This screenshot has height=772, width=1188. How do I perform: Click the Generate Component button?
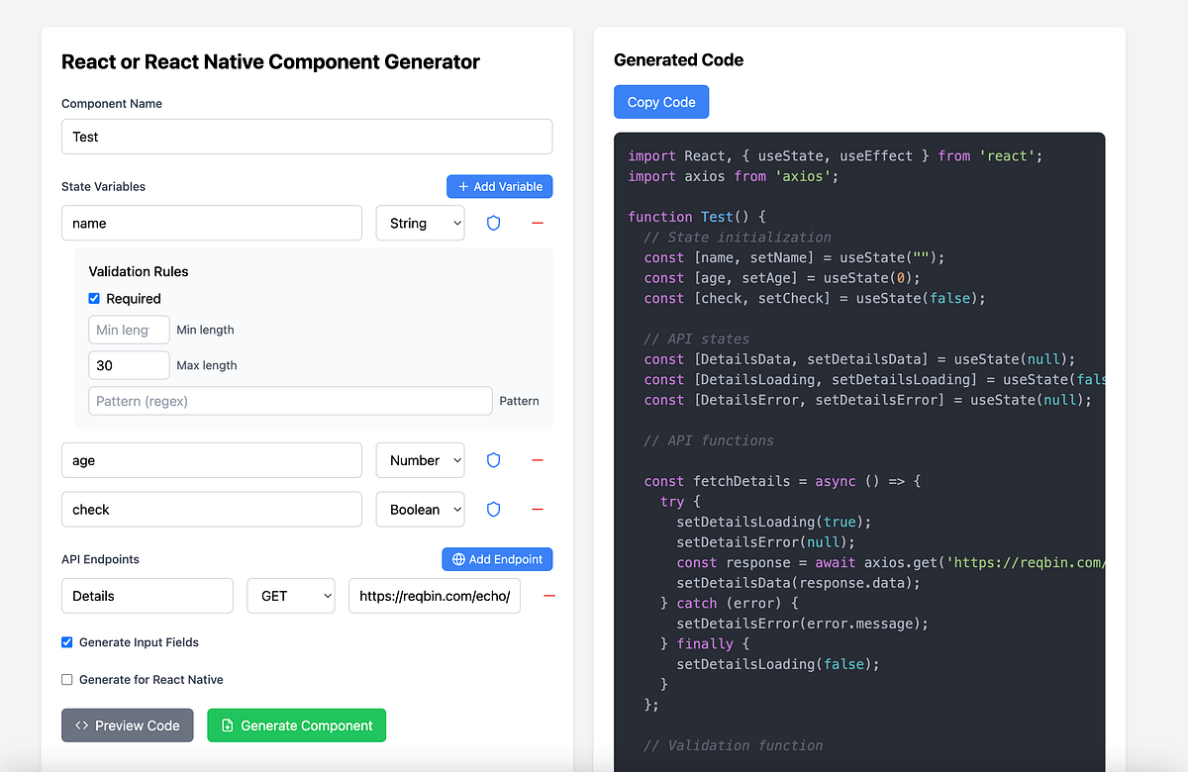click(296, 724)
